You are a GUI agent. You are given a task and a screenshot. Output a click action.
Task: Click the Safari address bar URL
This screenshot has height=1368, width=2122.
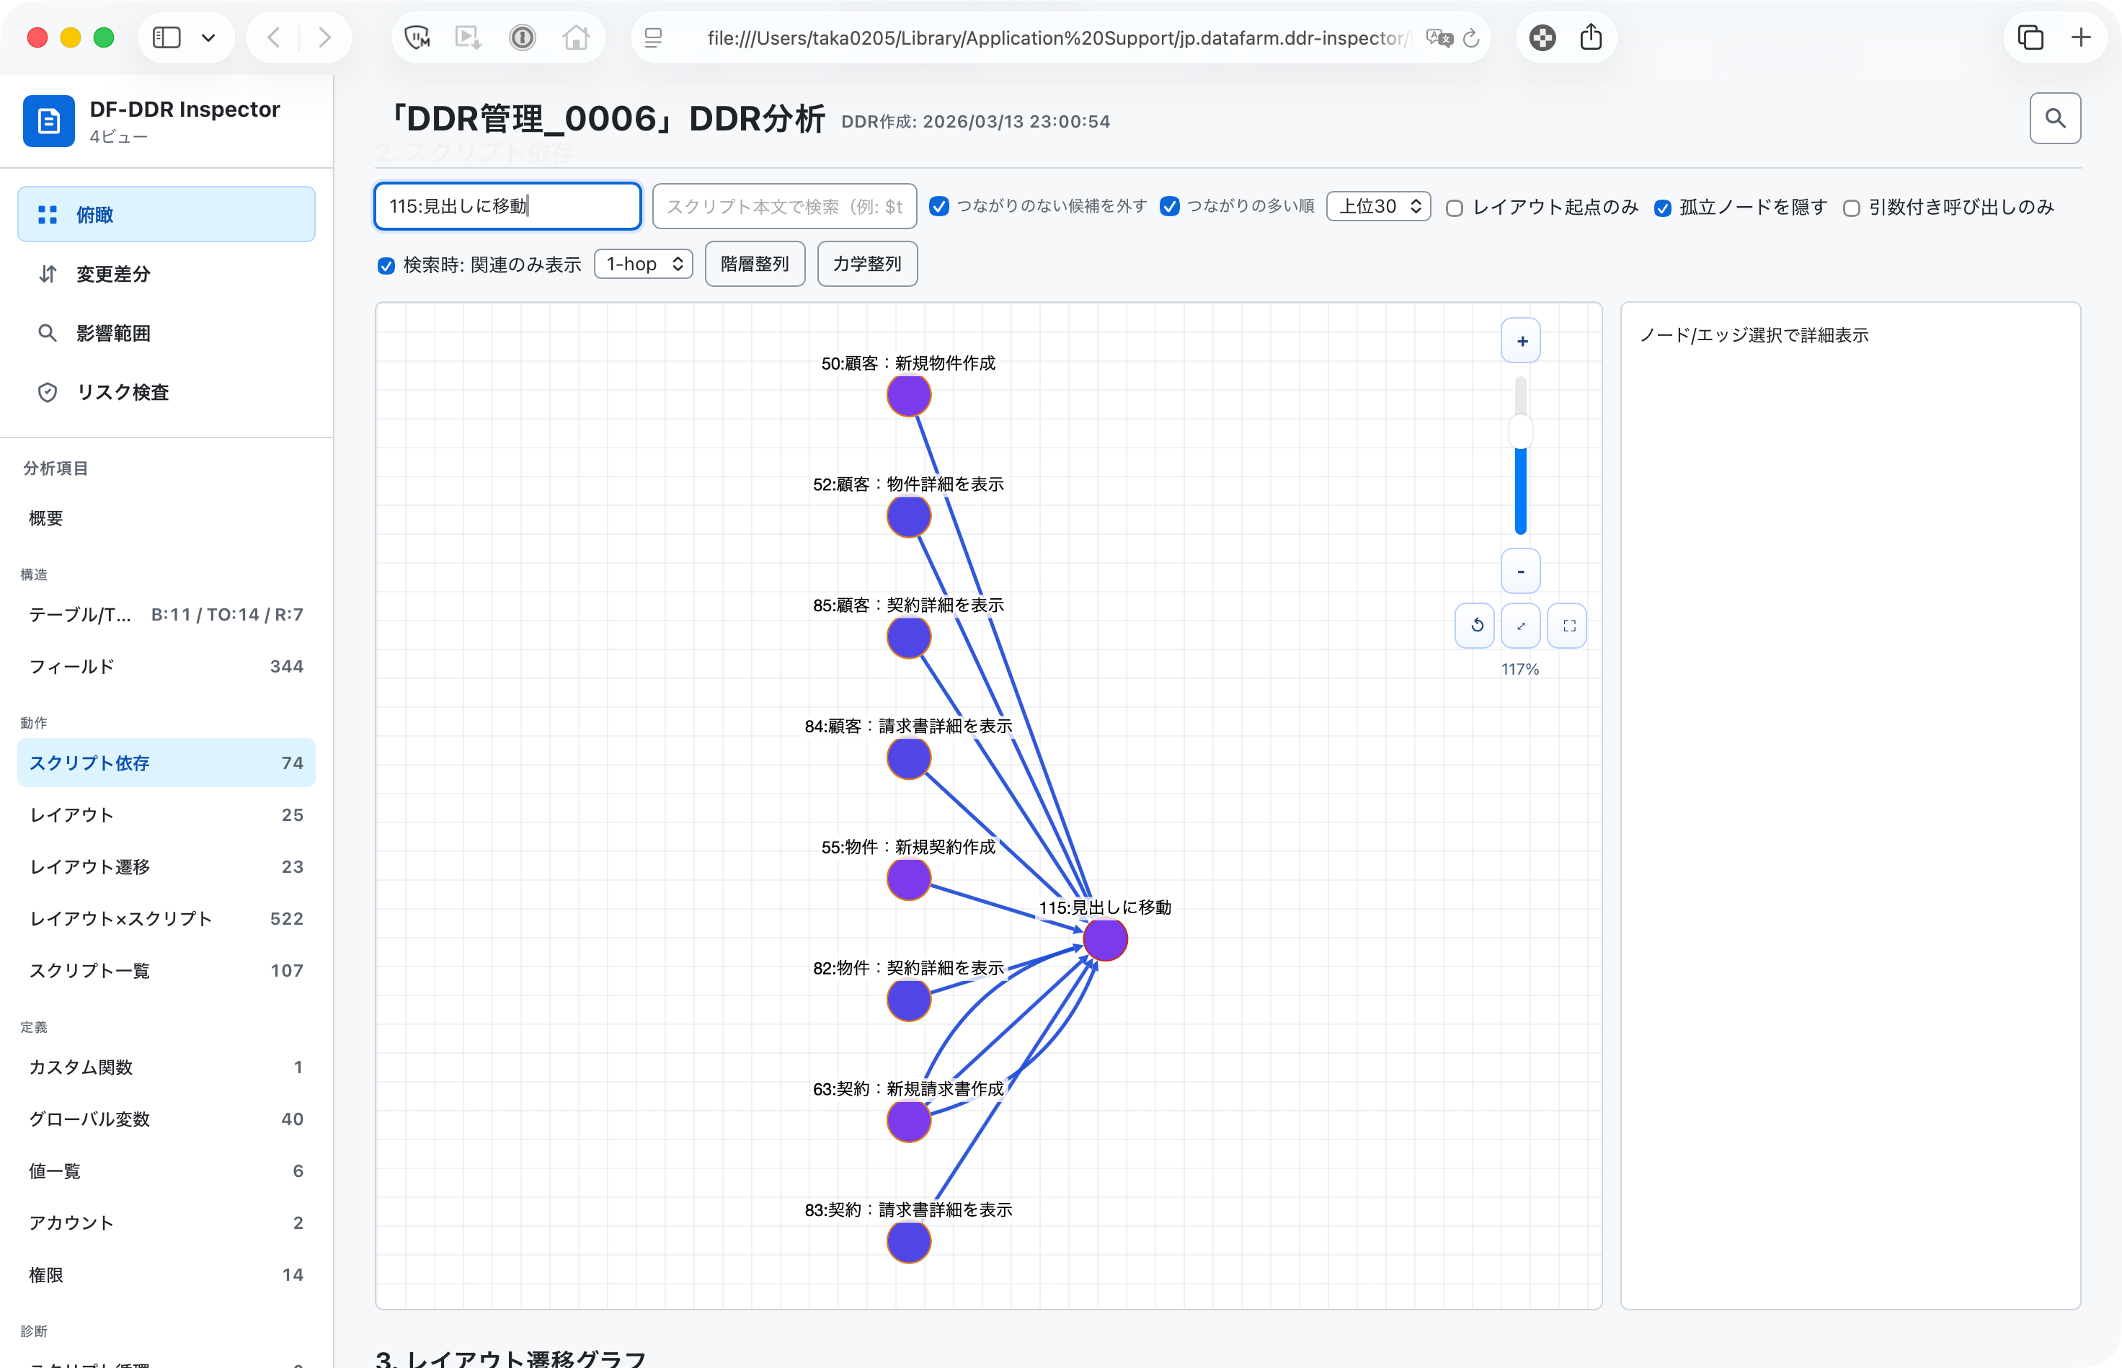[1058, 37]
